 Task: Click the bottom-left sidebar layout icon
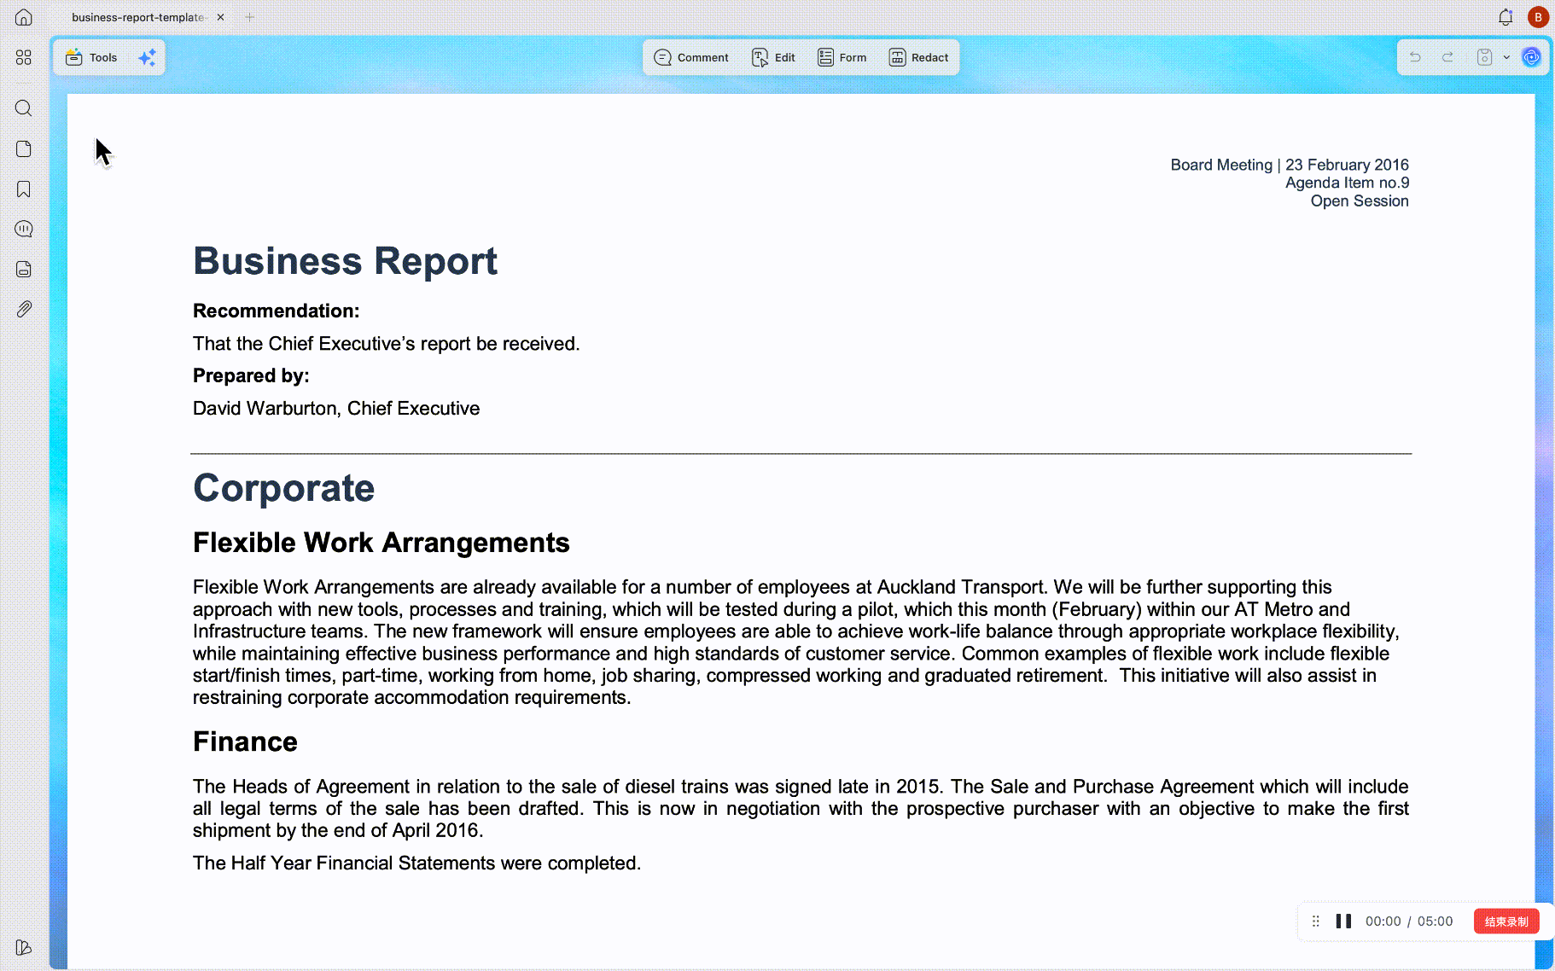tap(24, 947)
